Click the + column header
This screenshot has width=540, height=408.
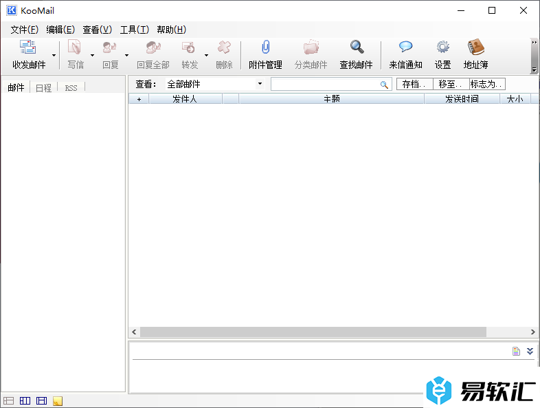tap(139, 99)
